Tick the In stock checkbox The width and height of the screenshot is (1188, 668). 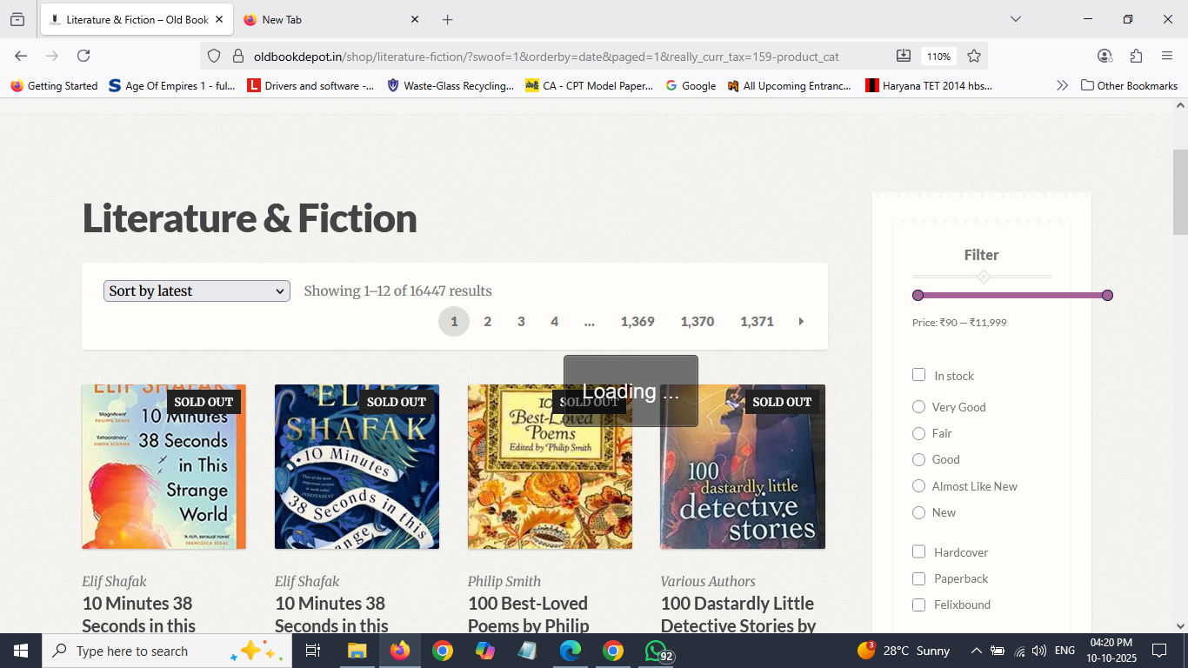pos(918,375)
